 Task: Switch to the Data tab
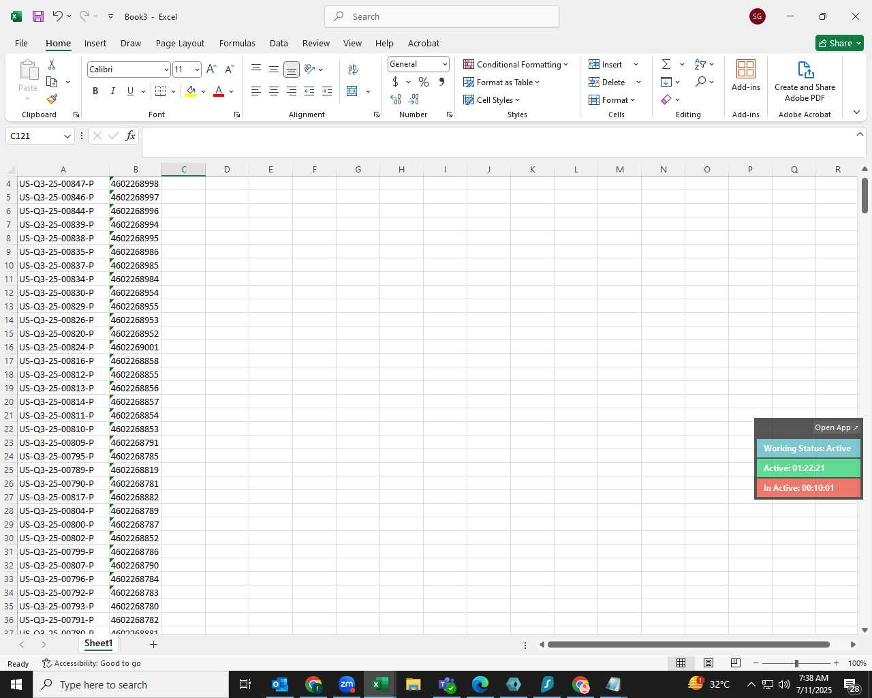(x=279, y=43)
